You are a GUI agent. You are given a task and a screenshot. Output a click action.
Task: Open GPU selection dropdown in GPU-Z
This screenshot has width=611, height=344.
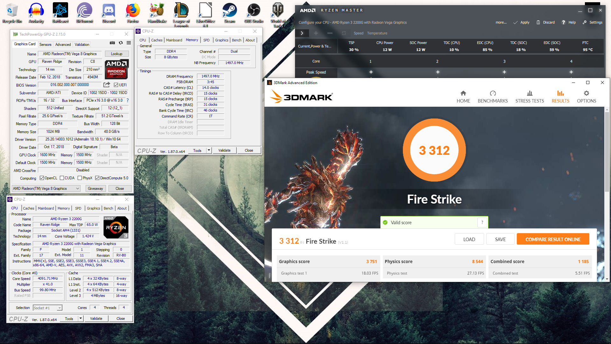(x=46, y=189)
